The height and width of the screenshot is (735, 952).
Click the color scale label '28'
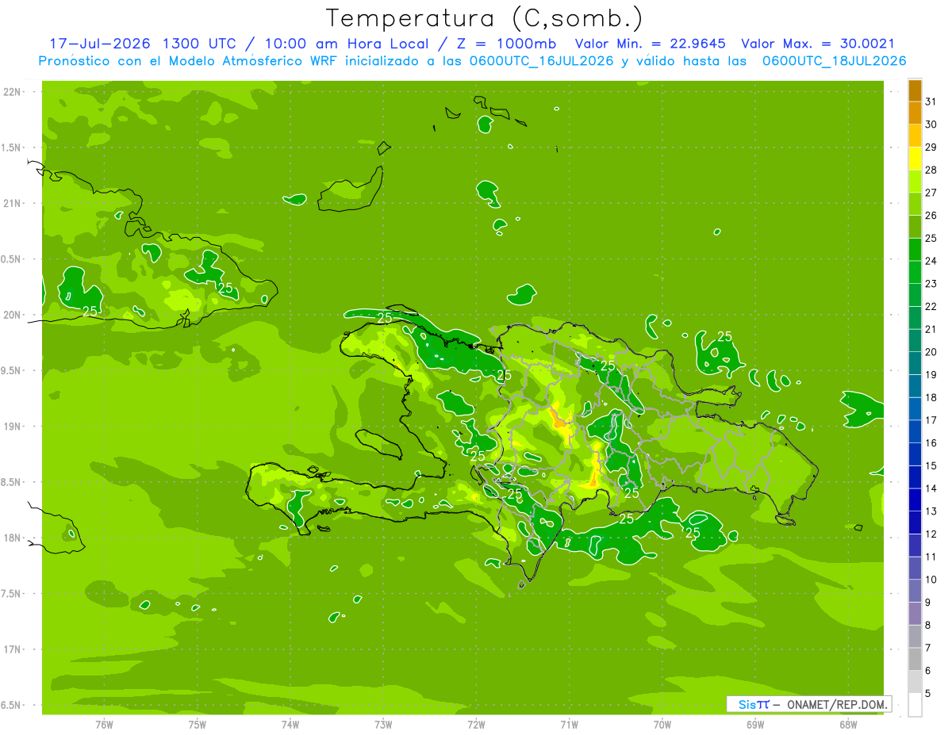click(931, 170)
